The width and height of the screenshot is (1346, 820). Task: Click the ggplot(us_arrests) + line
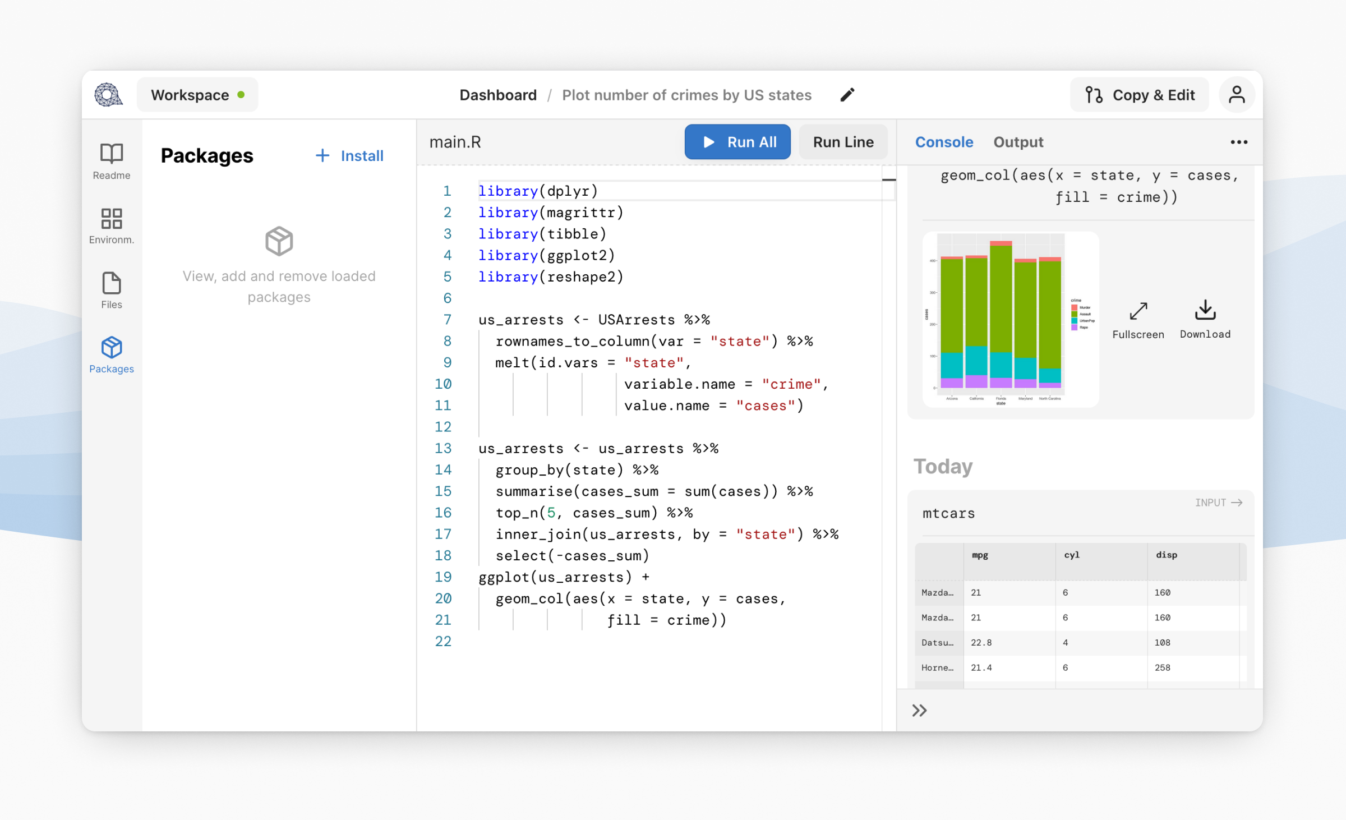(564, 577)
